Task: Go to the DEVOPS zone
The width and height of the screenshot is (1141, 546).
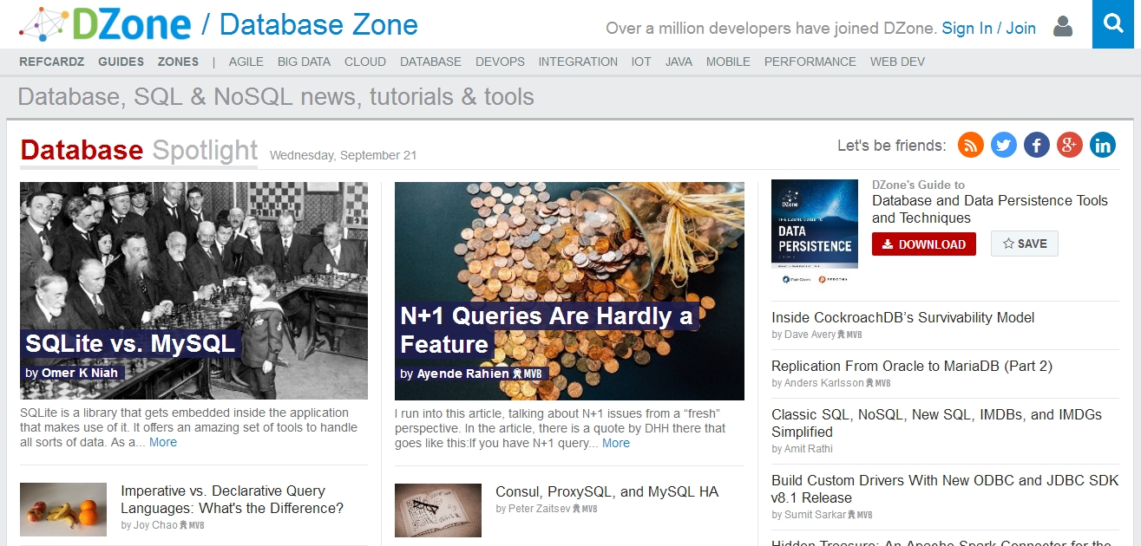Action: tap(500, 62)
